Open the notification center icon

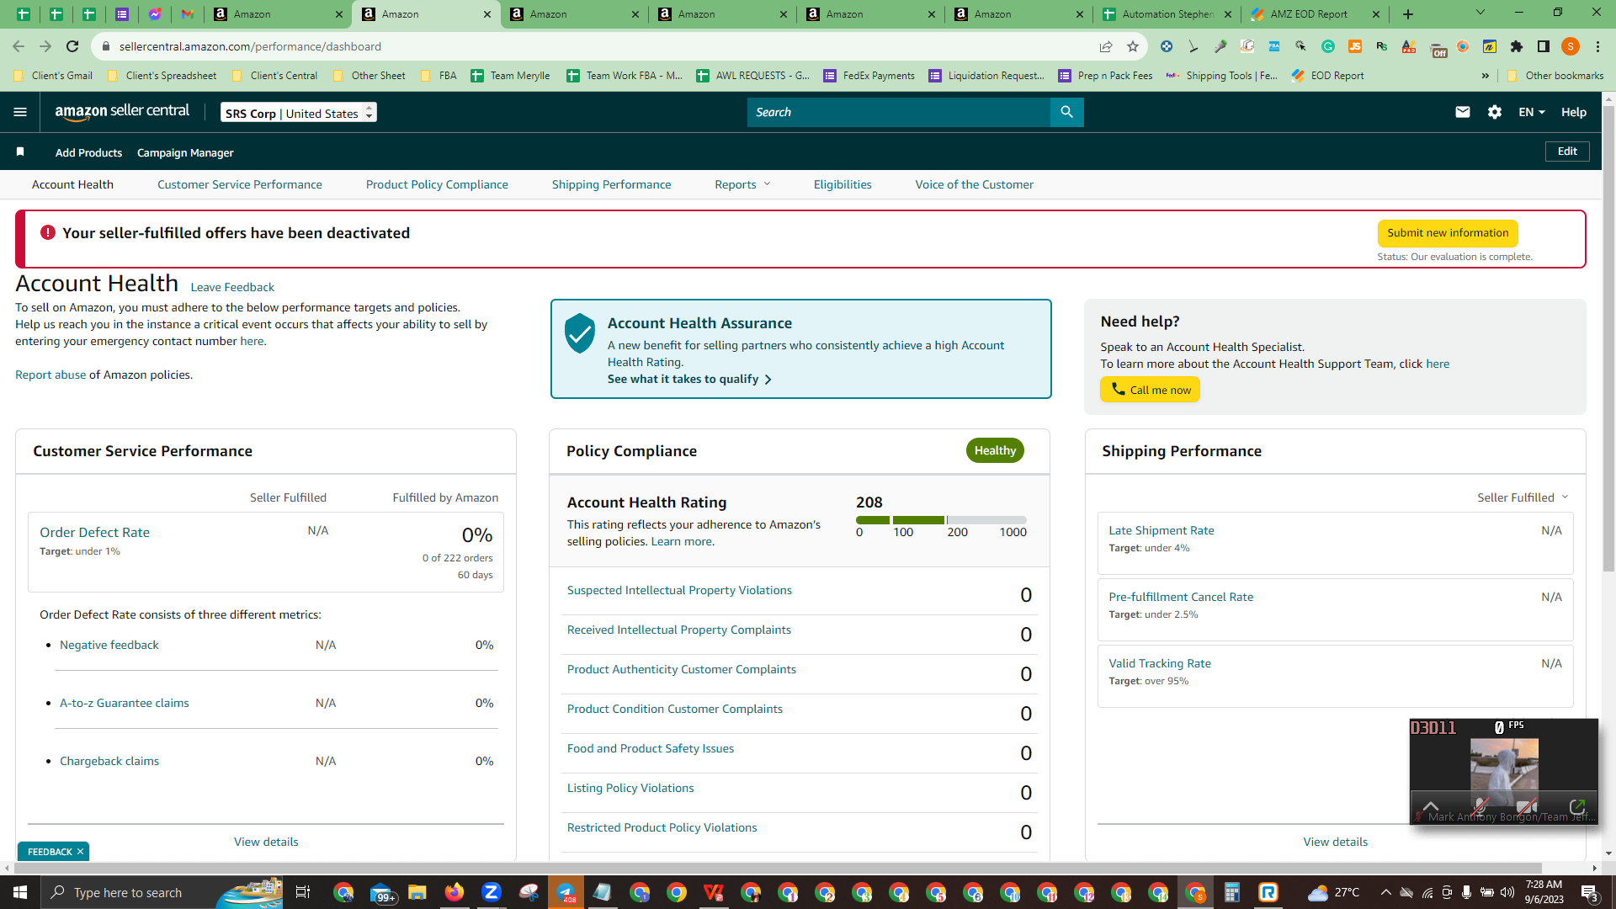[x=1590, y=892]
